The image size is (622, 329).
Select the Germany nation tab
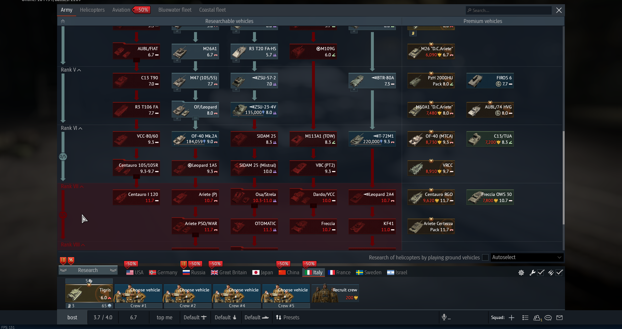coord(163,273)
